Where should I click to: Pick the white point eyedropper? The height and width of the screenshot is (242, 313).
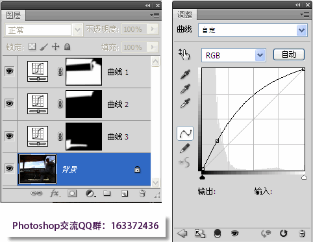(186, 103)
